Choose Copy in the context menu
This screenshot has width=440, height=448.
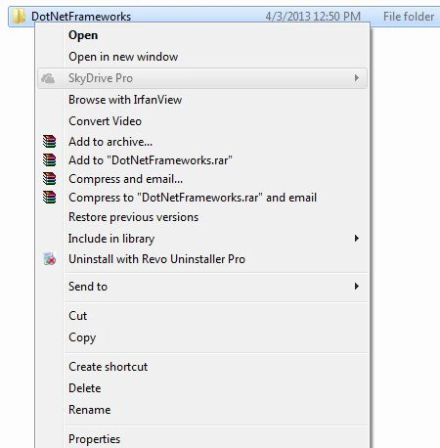coord(82,337)
